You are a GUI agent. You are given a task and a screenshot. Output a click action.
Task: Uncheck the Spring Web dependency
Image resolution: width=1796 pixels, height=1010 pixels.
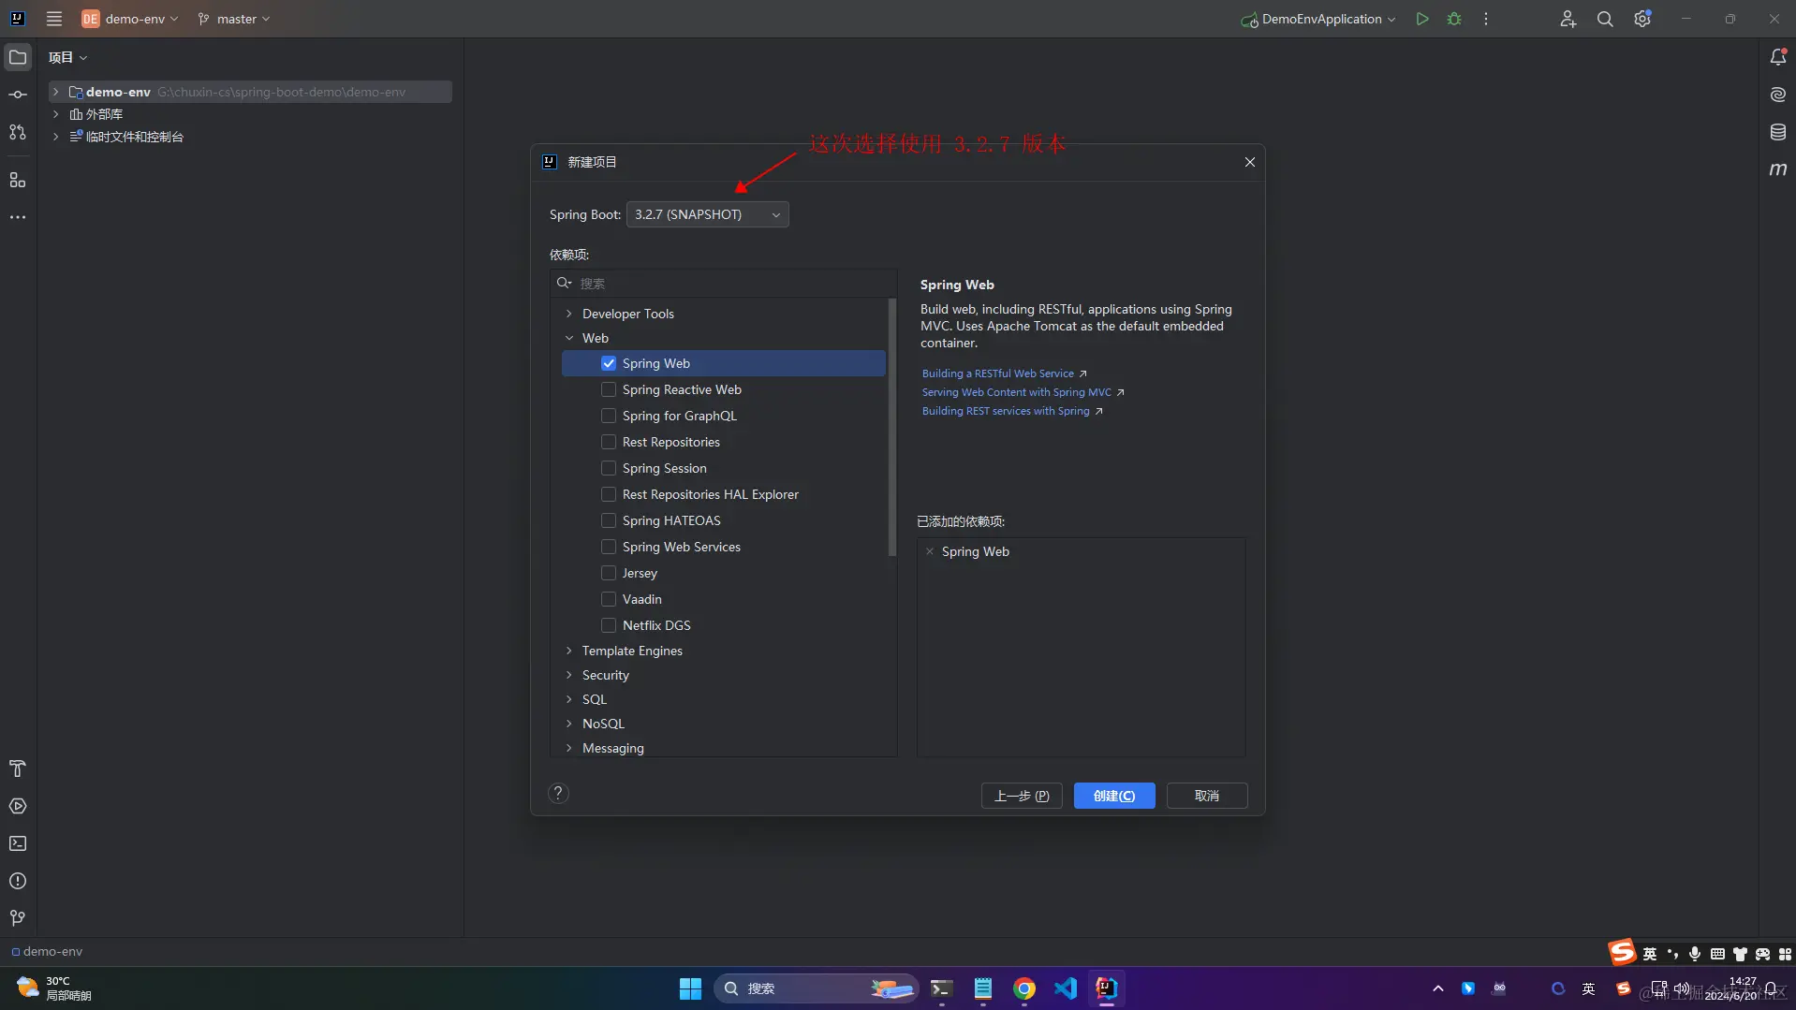609,363
